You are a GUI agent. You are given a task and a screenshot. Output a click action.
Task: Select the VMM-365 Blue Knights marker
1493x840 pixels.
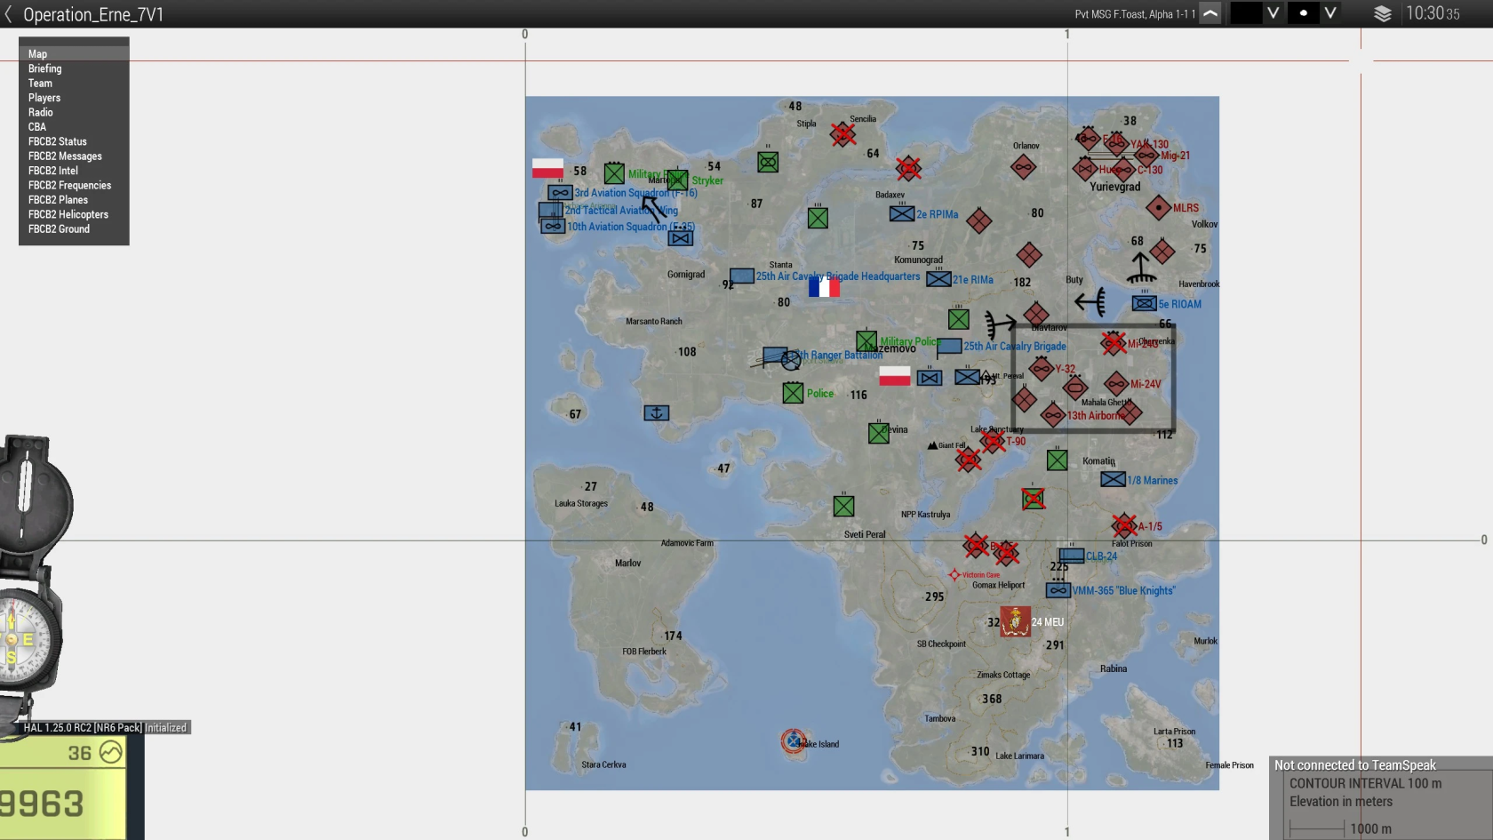tap(1058, 590)
